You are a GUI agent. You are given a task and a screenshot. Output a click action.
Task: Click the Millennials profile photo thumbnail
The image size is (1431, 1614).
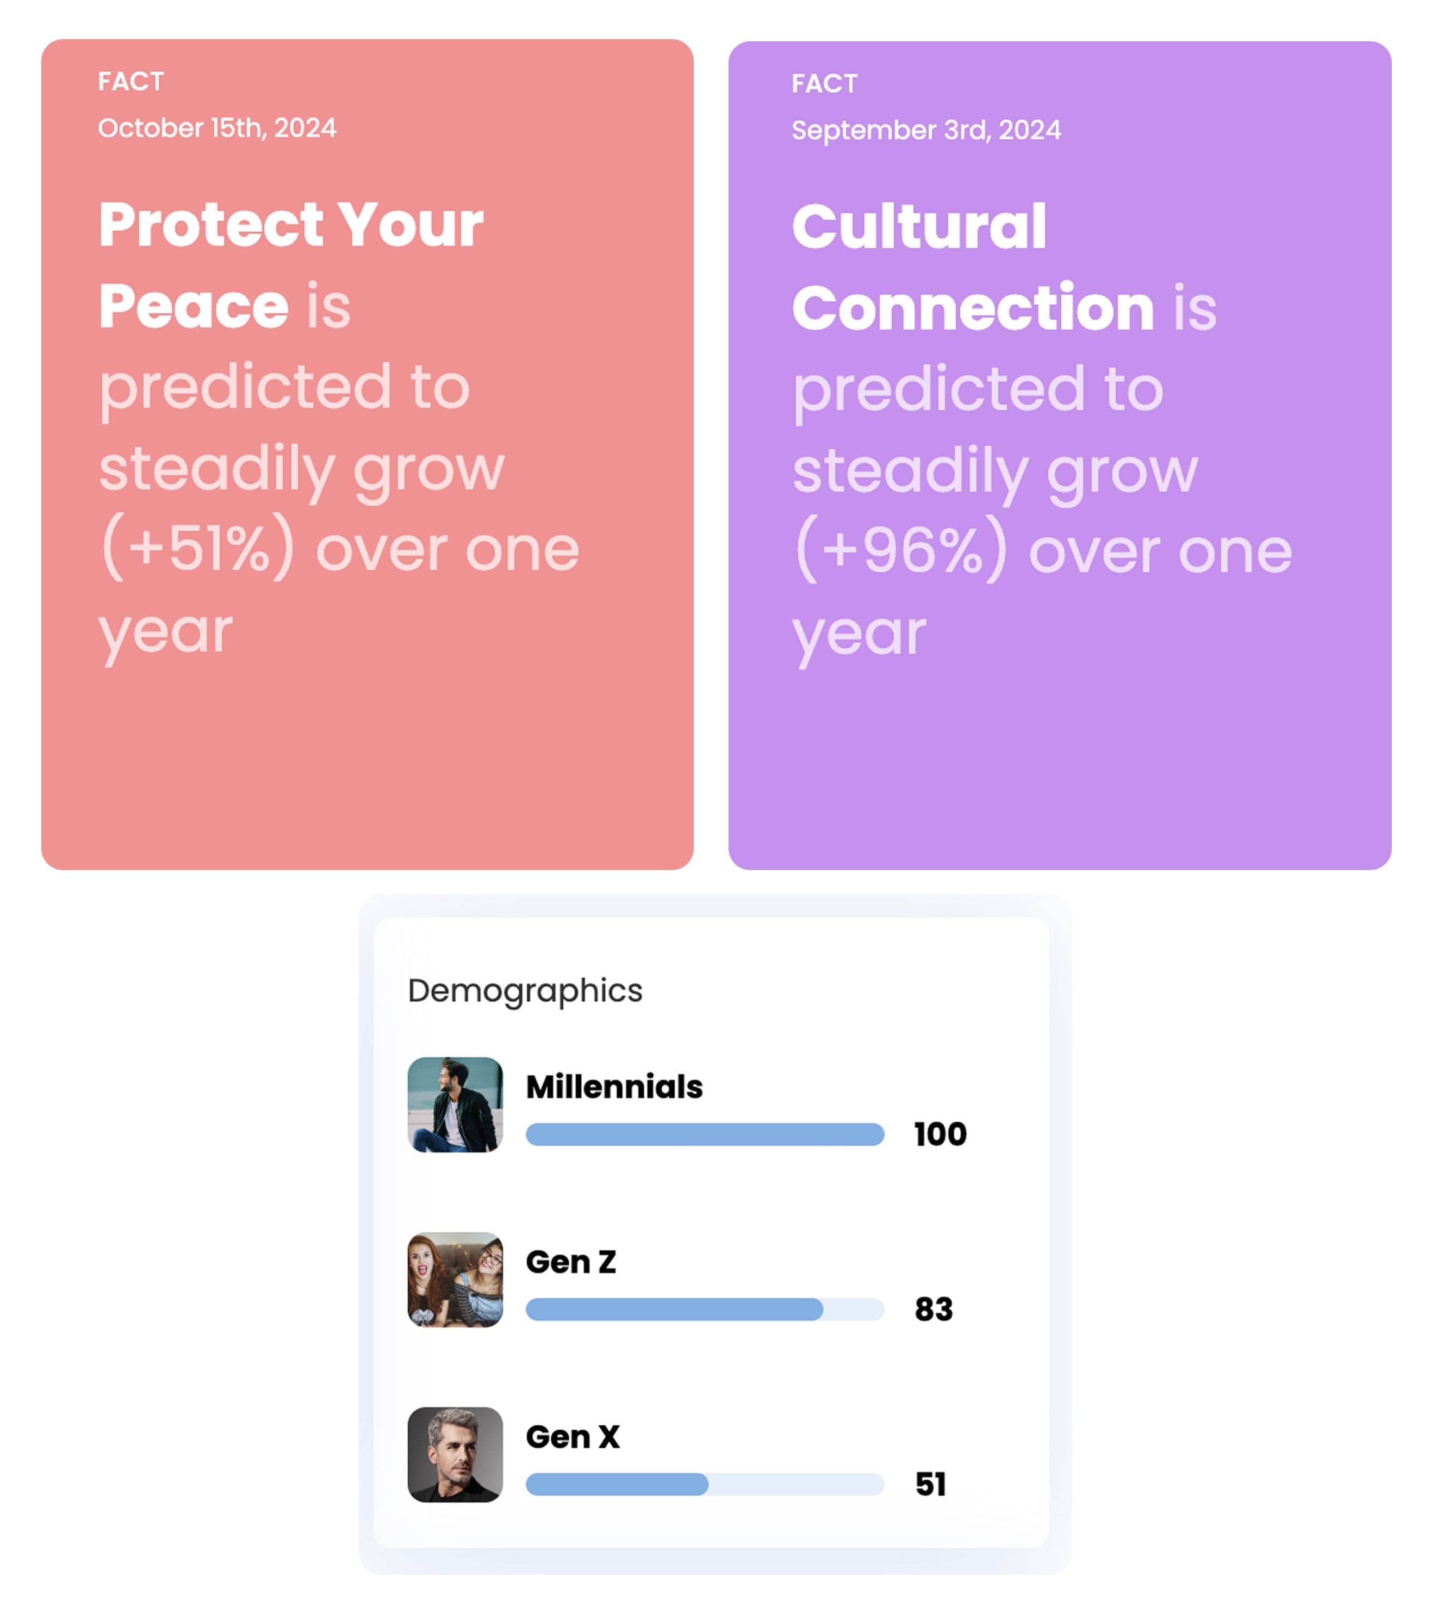[455, 1104]
